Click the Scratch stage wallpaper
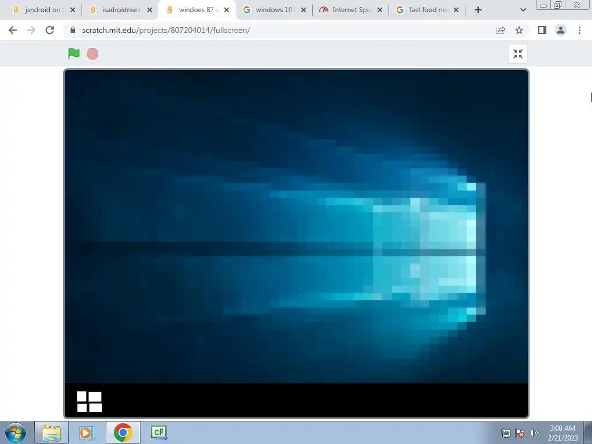The width and height of the screenshot is (592, 444). [297, 227]
